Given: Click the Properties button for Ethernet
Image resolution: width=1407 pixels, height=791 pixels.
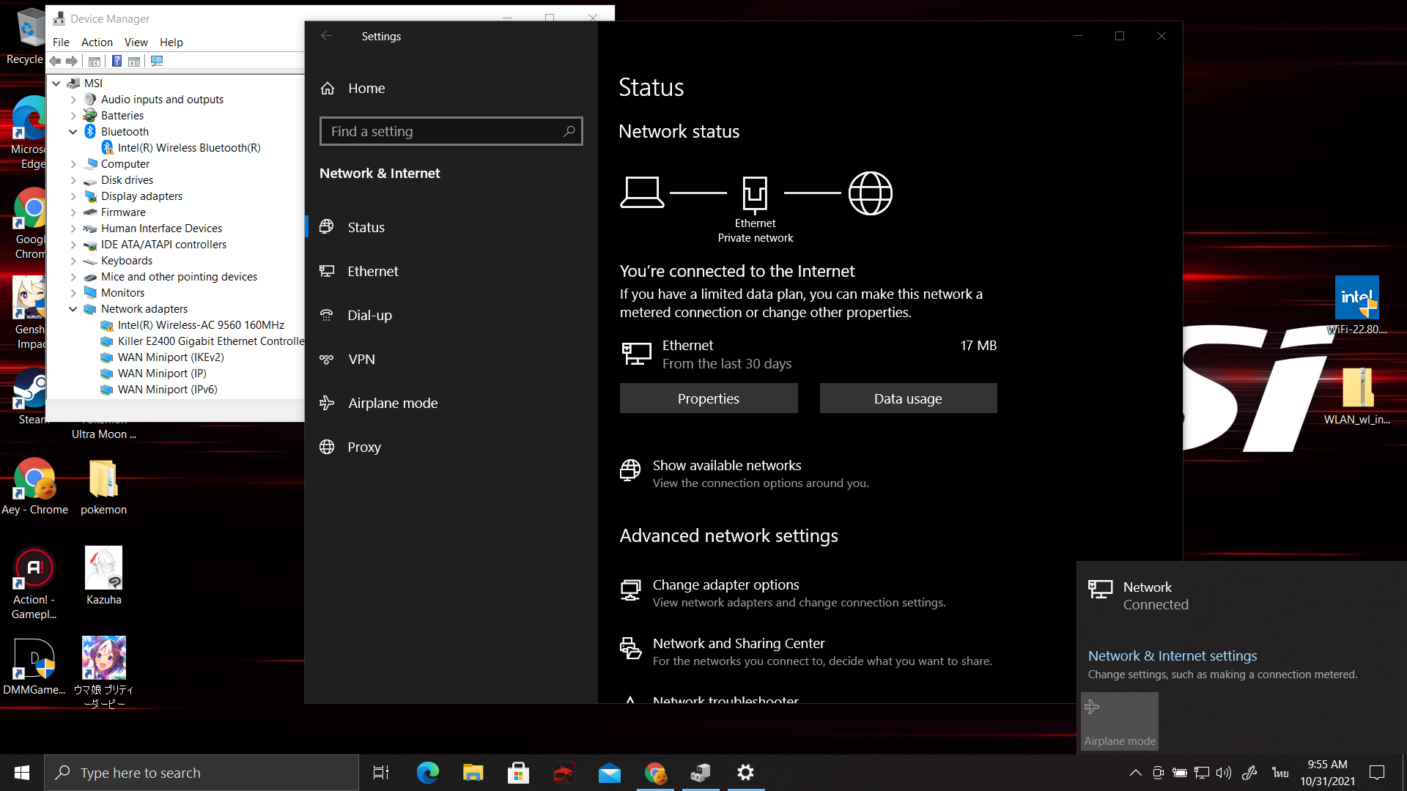Looking at the screenshot, I should coord(708,398).
